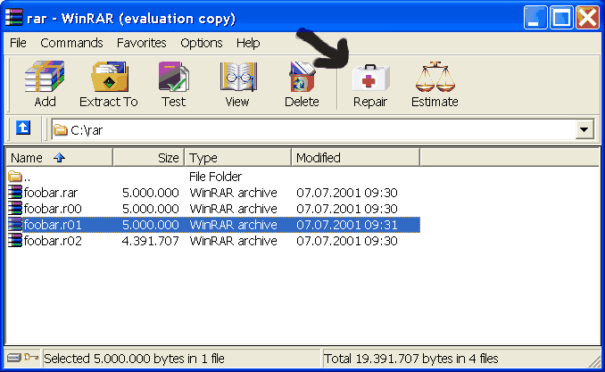The width and height of the screenshot is (605, 372).
Task: Click the window resize grip corner
Action: (x=595, y=360)
